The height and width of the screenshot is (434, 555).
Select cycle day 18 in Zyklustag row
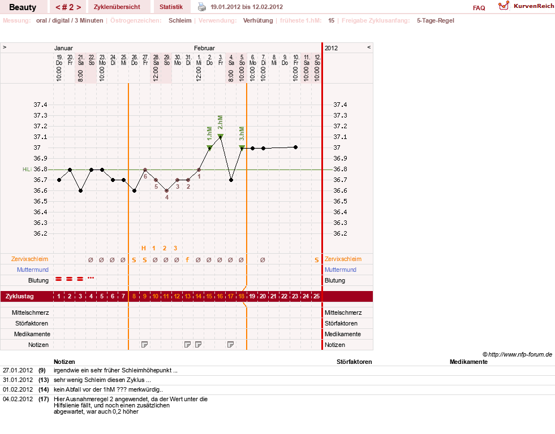click(x=242, y=296)
